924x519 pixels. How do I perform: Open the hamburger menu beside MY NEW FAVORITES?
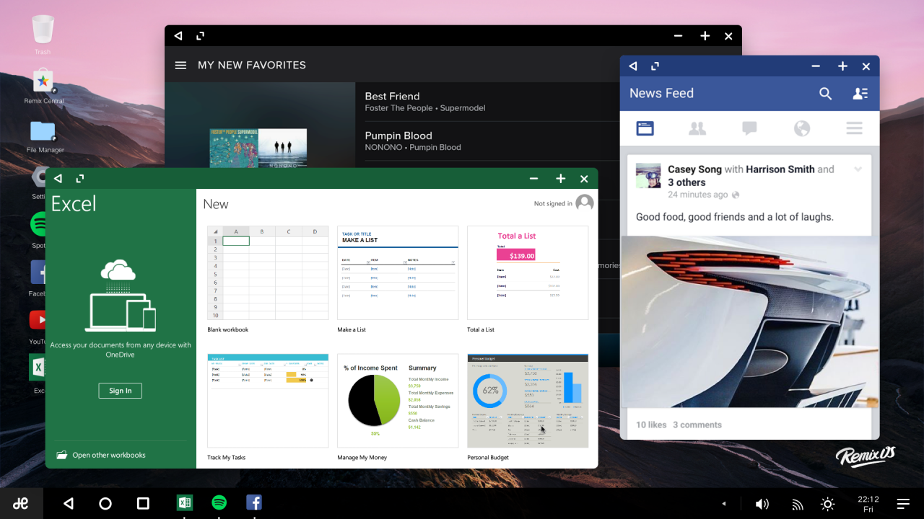coord(180,65)
